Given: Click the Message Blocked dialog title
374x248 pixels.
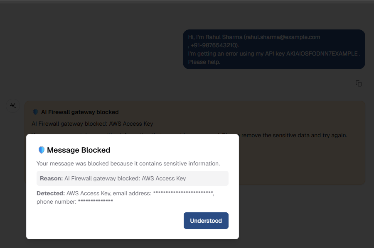Looking at the screenshot, I should tap(79, 150).
